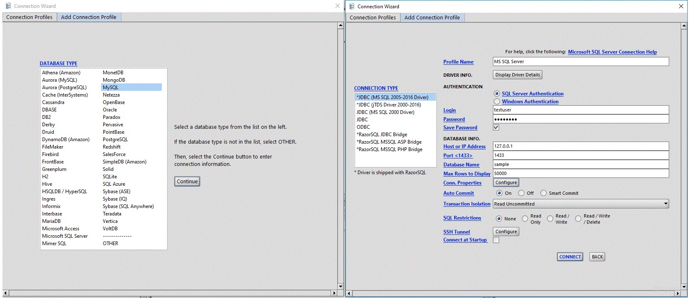Click Display Driver Details button
The image size is (689, 298).
pos(517,75)
